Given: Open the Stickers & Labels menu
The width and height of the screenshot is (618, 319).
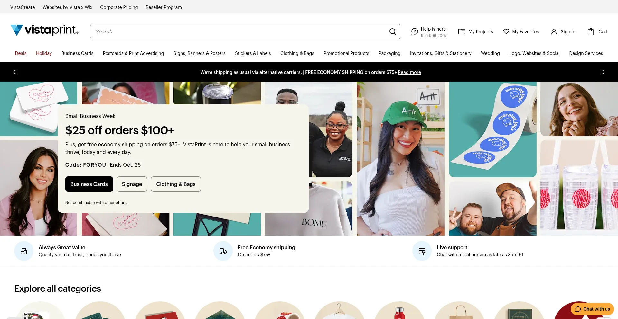Looking at the screenshot, I should pyautogui.click(x=253, y=53).
